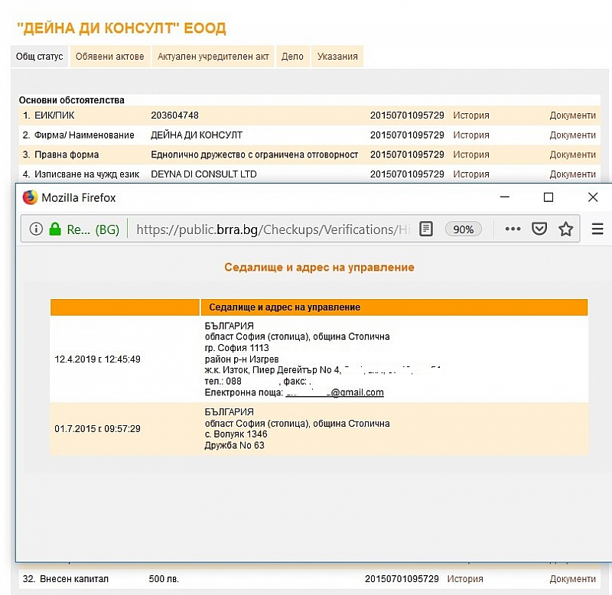Image resolution: width=612 pixels, height=595 pixels.
Task: Click the capital value 500 лв.
Action: click(x=164, y=579)
